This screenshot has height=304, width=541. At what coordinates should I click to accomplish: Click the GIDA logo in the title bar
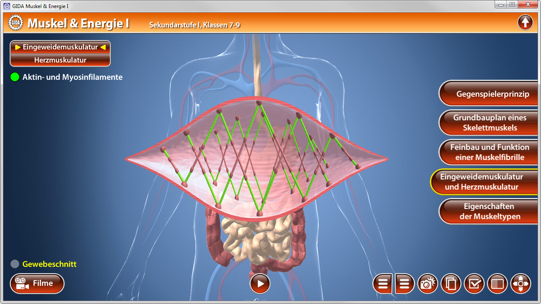[16, 22]
